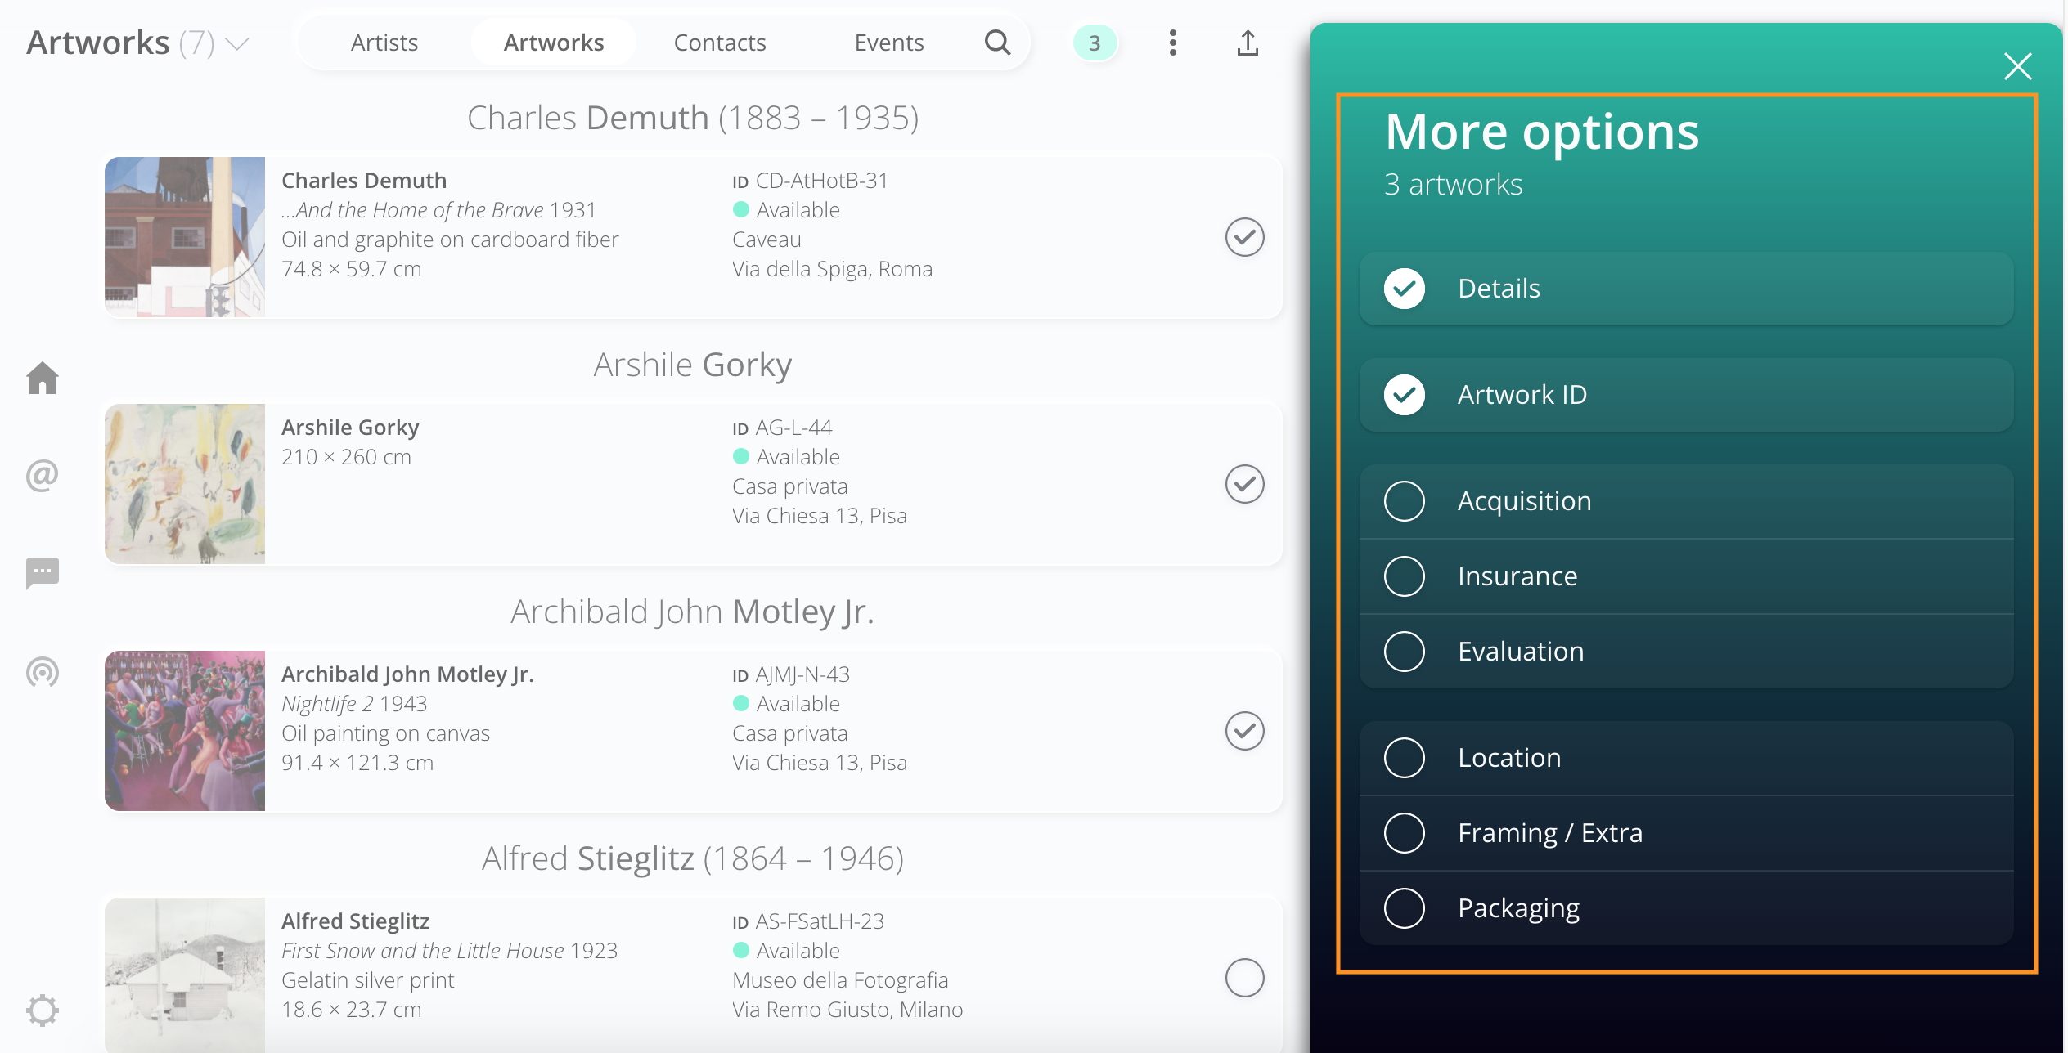Expand the Artworks (7) title dropdown

237,43
